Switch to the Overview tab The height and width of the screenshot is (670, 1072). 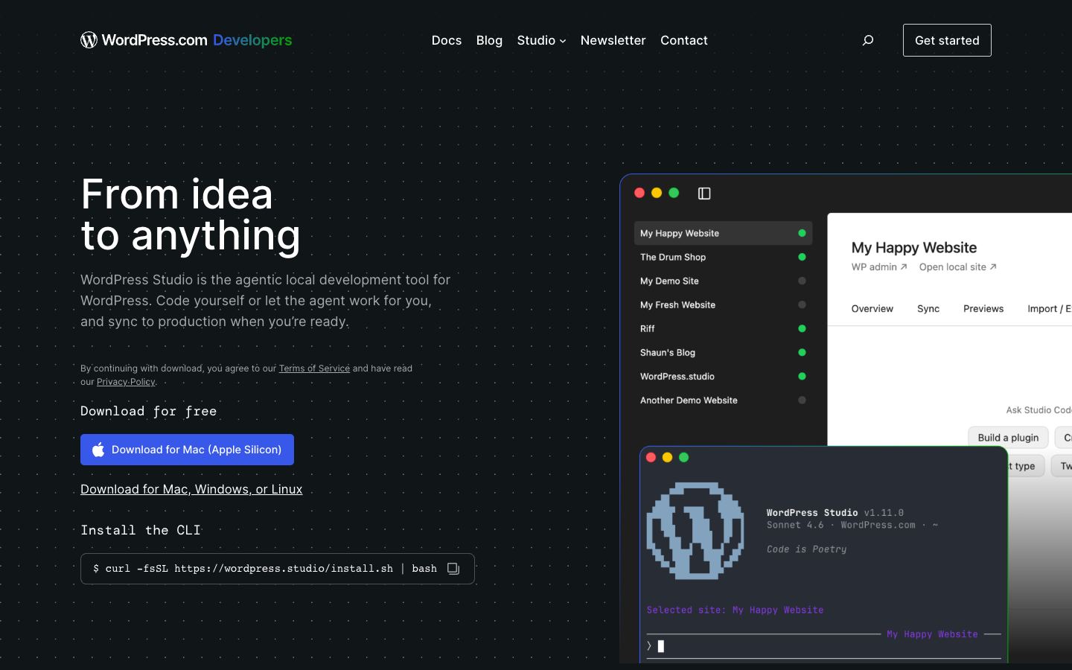[872, 309]
